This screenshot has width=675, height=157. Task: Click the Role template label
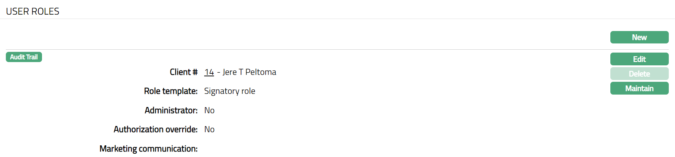(171, 91)
